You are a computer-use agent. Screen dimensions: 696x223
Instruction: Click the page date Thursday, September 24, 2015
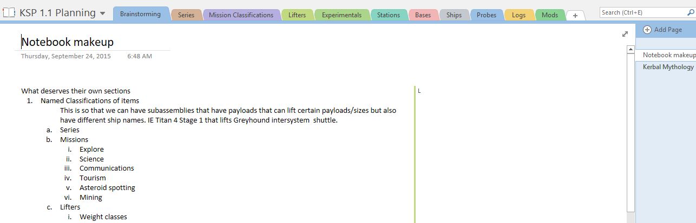coord(65,56)
